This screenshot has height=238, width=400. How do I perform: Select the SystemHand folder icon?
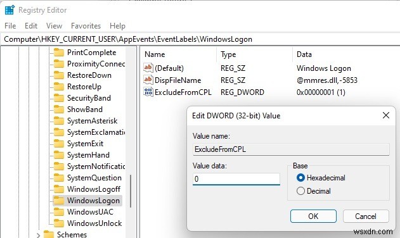pos(59,155)
